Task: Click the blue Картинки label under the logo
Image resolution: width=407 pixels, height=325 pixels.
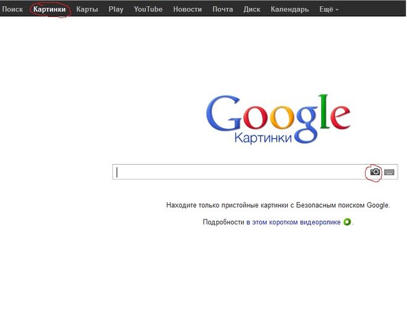Action: pyautogui.click(x=263, y=138)
